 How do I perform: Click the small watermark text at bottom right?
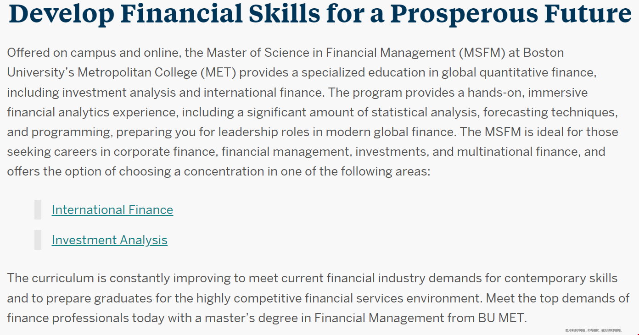pyautogui.click(x=594, y=330)
